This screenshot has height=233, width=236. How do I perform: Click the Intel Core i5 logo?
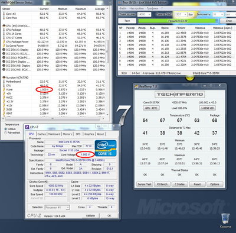pyautogui.click(x=106, y=148)
